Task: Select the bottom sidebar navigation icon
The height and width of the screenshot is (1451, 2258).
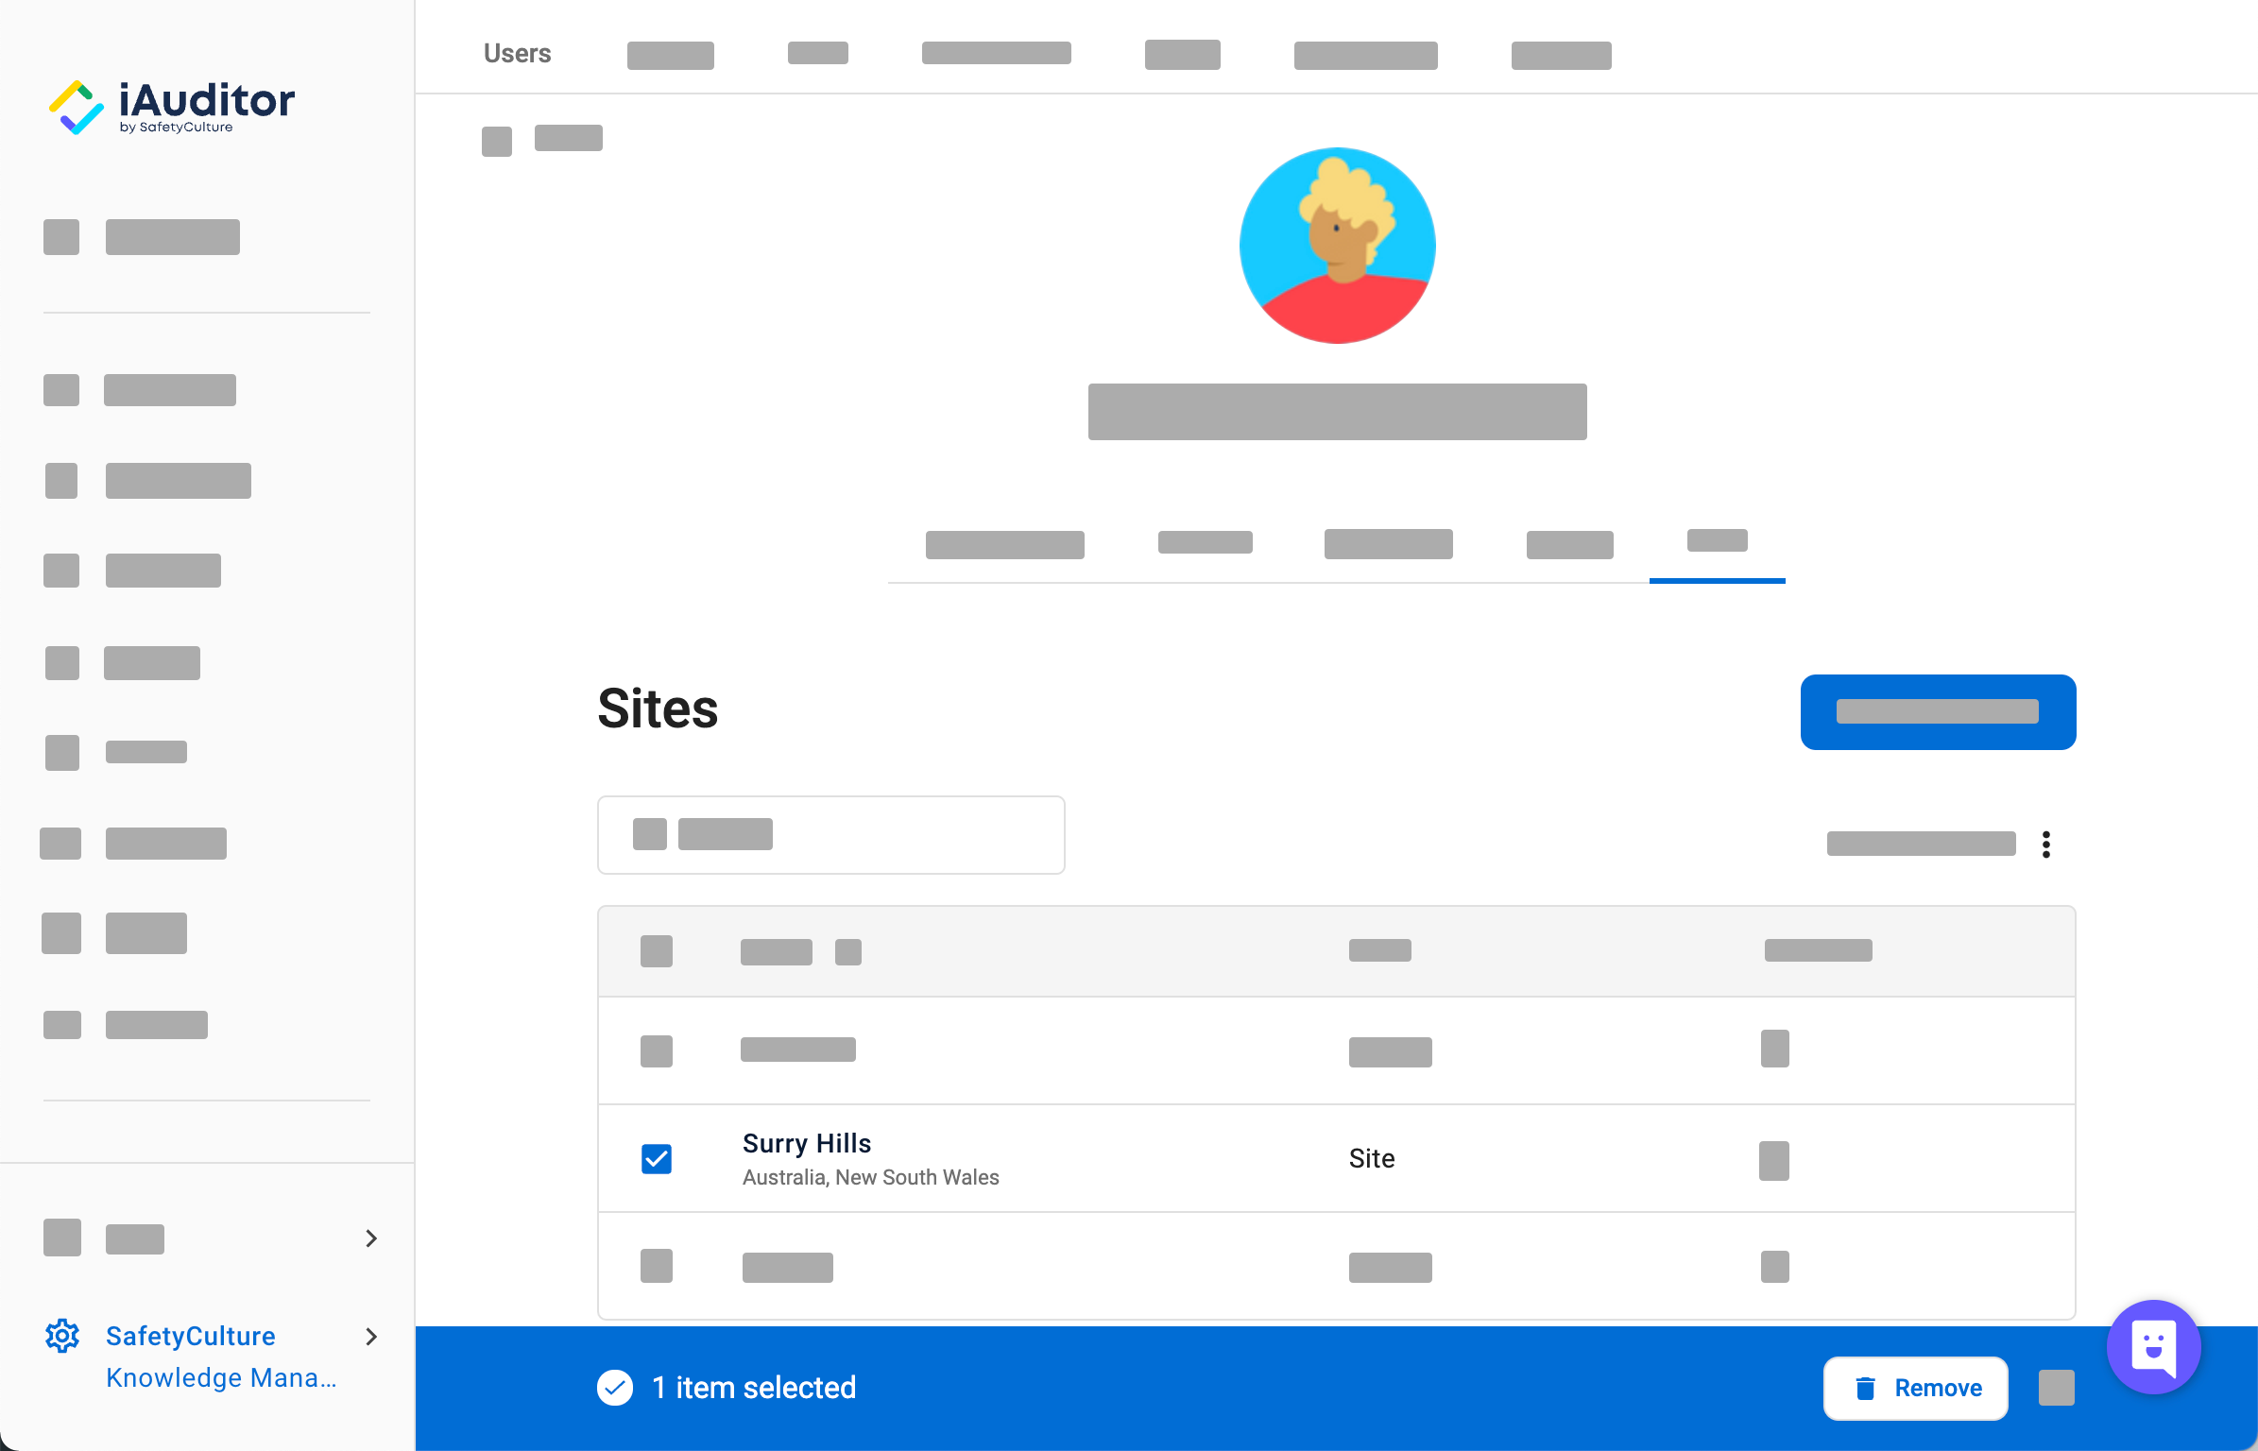Action: coord(61,1024)
